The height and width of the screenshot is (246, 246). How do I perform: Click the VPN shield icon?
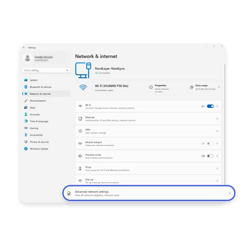coord(80,131)
